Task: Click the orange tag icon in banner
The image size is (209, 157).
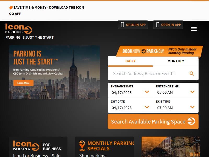Action: coord(11,8)
